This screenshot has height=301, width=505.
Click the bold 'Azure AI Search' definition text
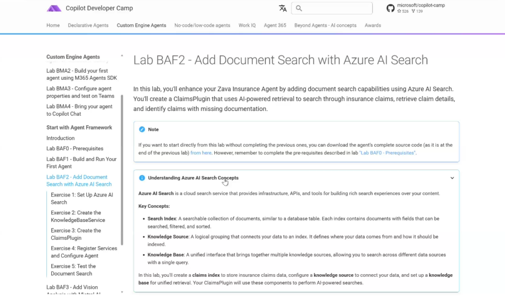point(156,194)
